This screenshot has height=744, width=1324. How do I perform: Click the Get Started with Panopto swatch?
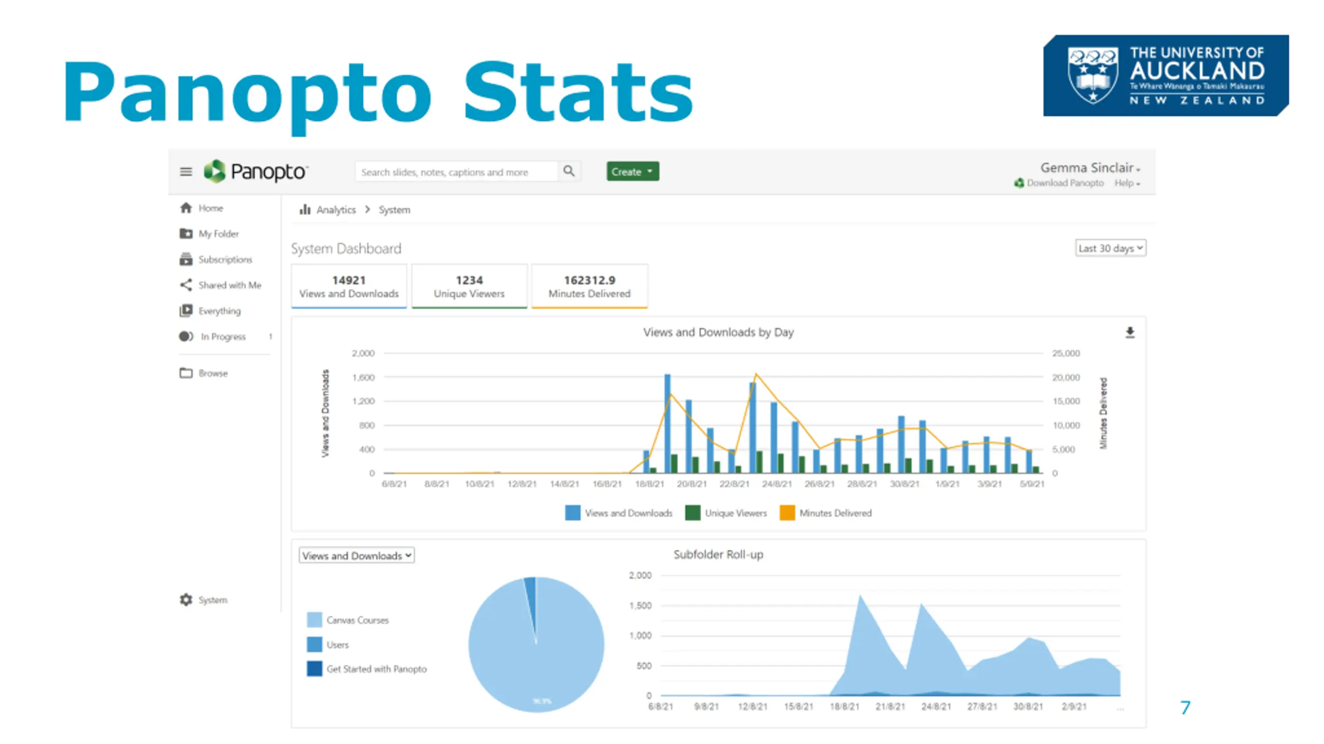[x=314, y=669]
